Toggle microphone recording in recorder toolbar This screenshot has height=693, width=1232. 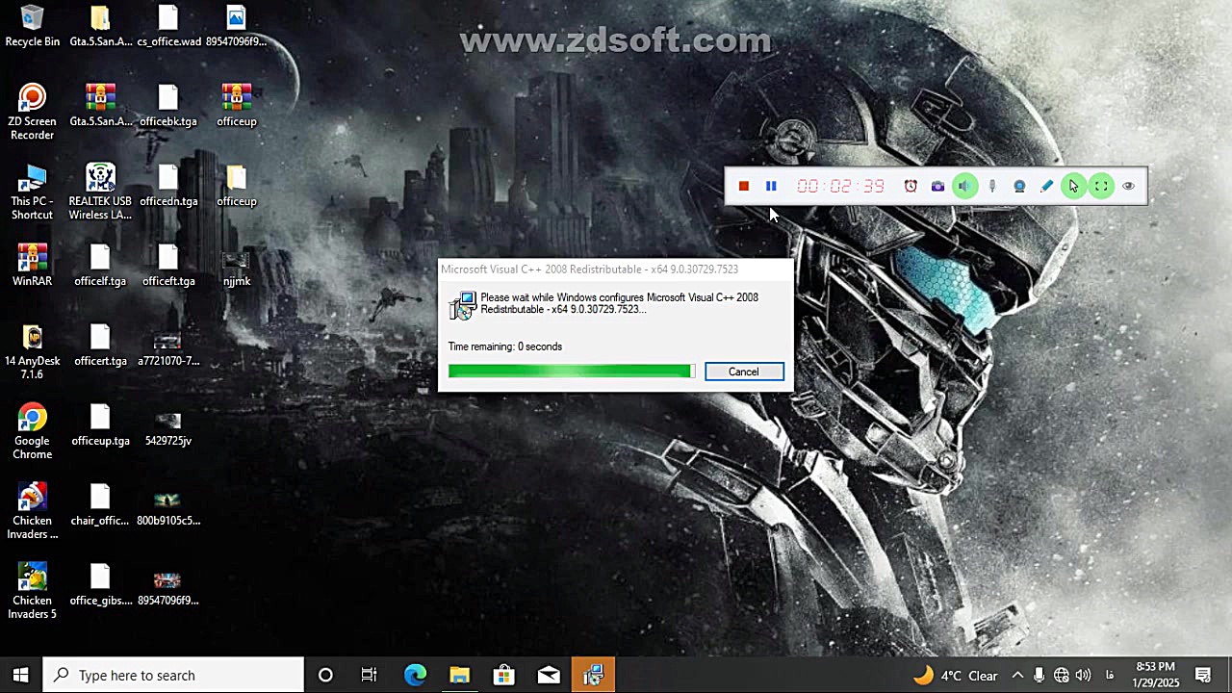(x=992, y=186)
